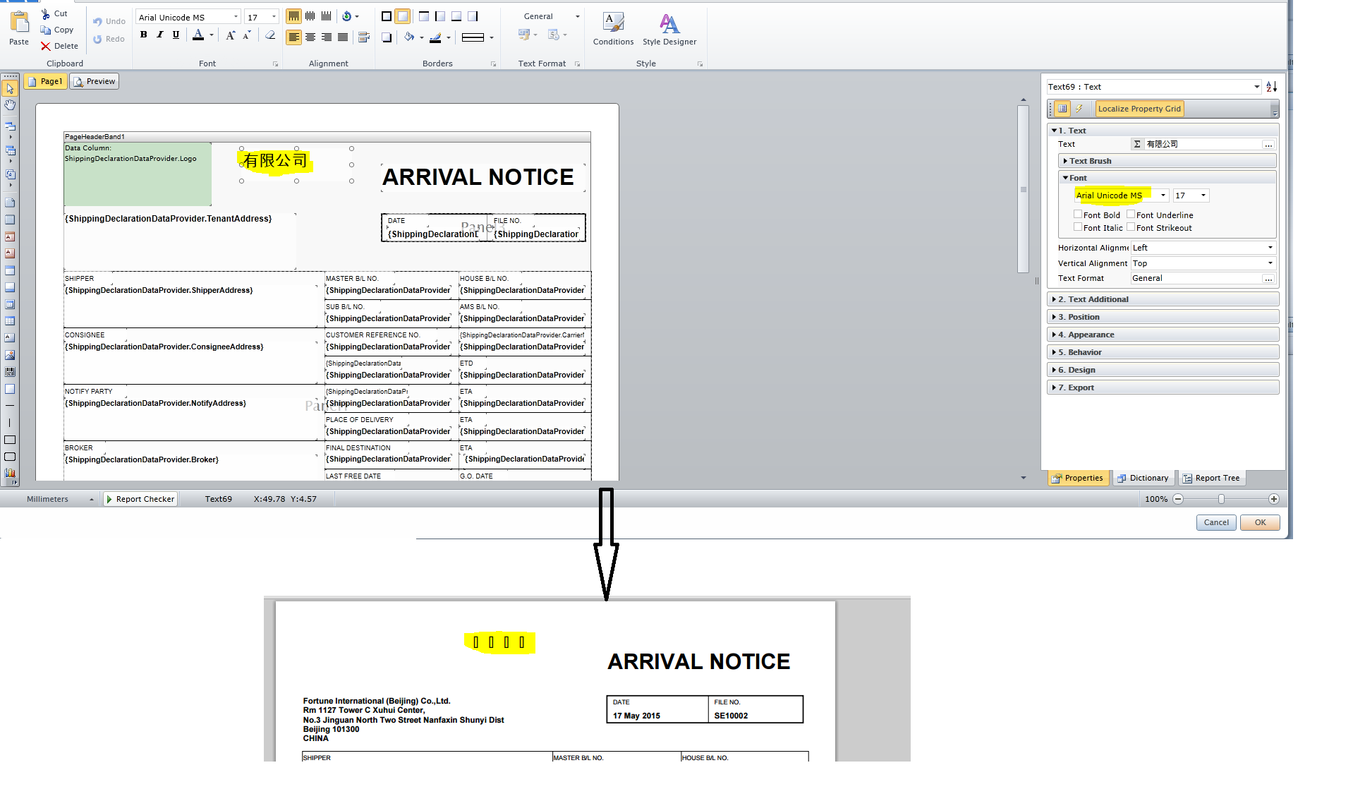Click the shrink font size icon
1353x806 pixels.
(x=247, y=35)
